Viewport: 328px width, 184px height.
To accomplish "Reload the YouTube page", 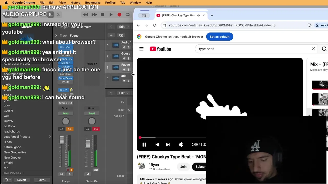I will (155, 25).
